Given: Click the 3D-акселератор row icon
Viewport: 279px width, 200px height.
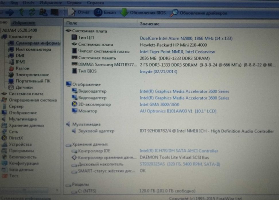Looking at the screenshot, I should coord(74,104).
